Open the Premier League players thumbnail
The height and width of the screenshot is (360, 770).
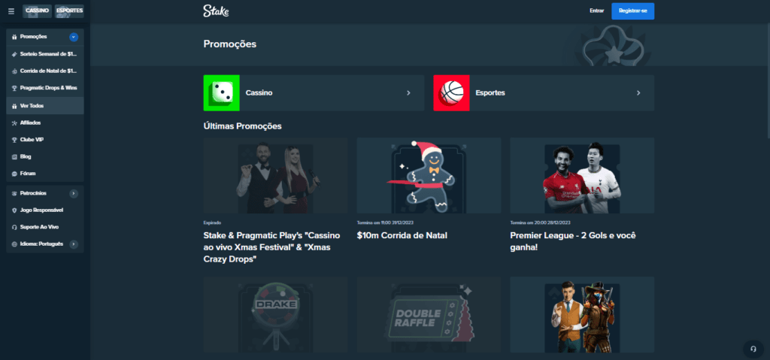(582, 175)
